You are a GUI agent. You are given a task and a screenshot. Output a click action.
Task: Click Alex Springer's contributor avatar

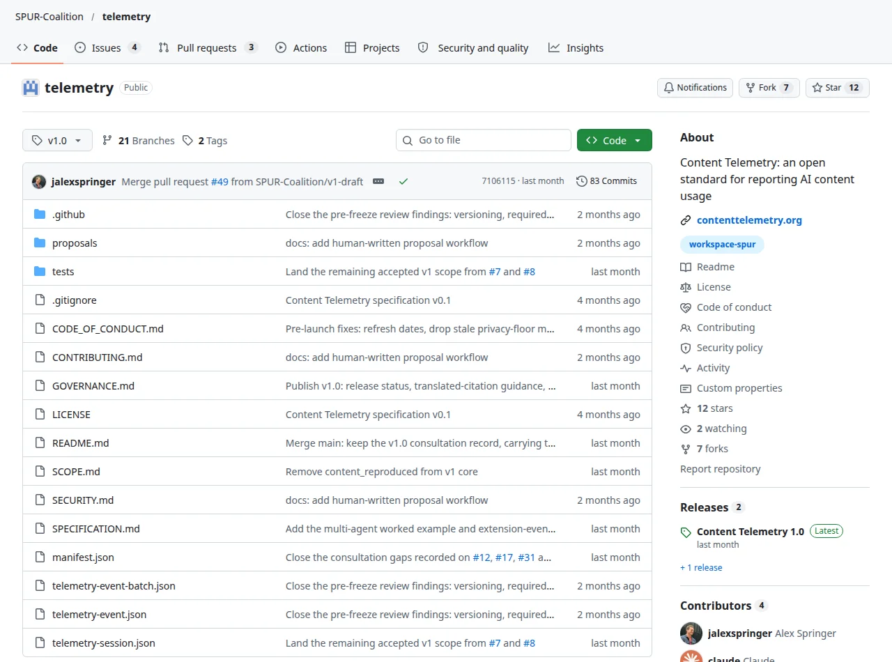(x=691, y=633)
